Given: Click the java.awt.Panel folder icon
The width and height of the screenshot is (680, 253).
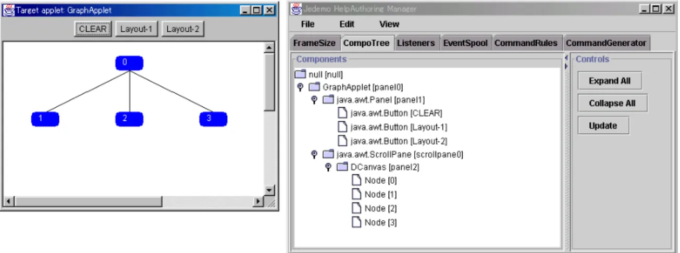Looking at the screenshot, I should click(328, 100).
